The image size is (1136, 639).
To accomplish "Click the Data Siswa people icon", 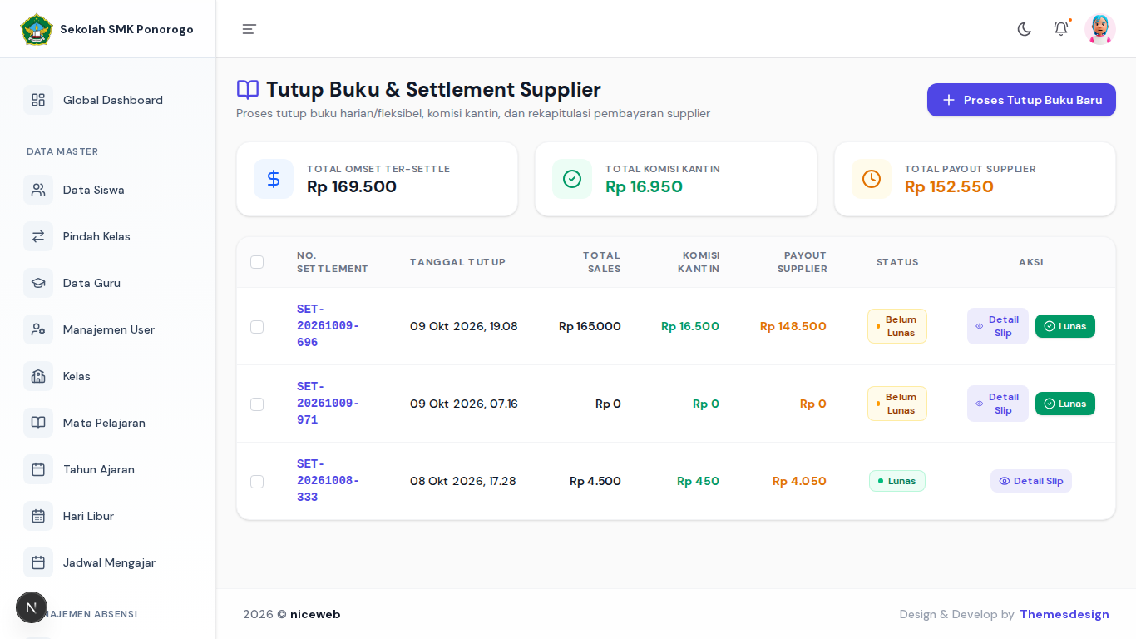I will pos(38,190).
